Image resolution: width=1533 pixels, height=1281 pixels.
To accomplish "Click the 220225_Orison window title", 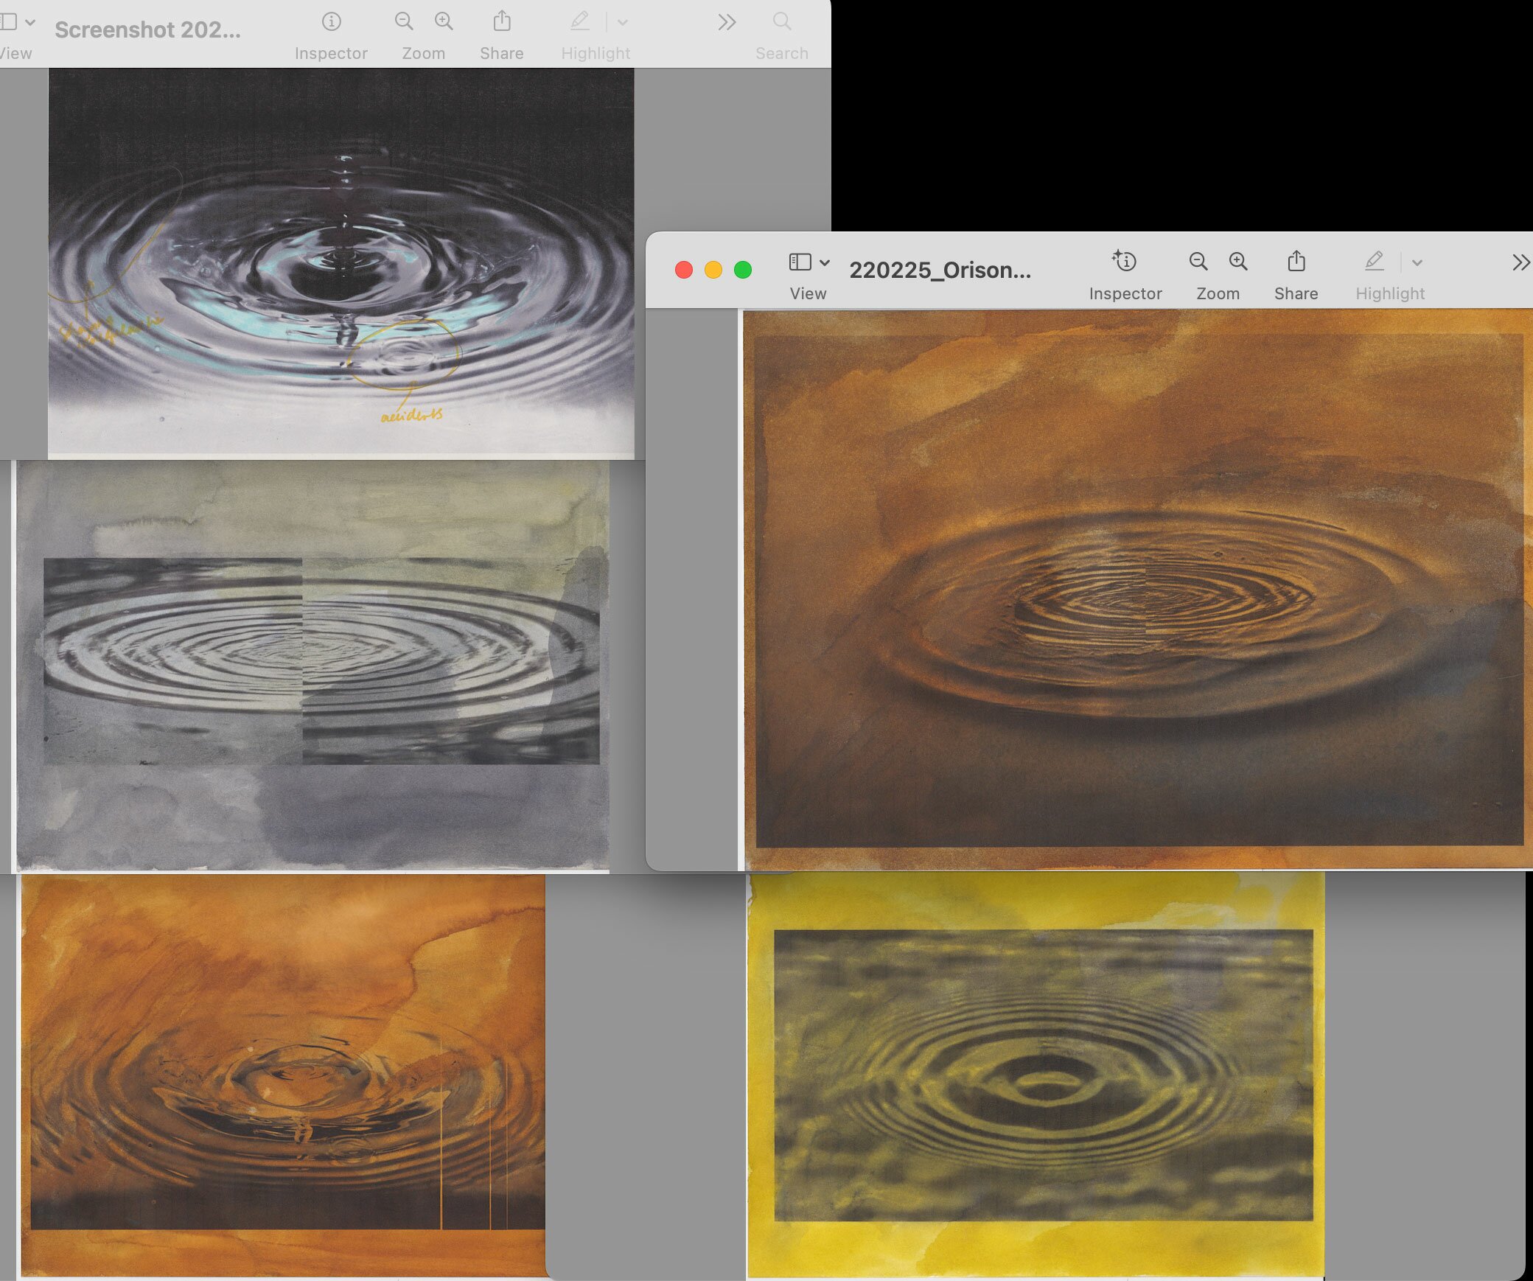I will point(940,270).
